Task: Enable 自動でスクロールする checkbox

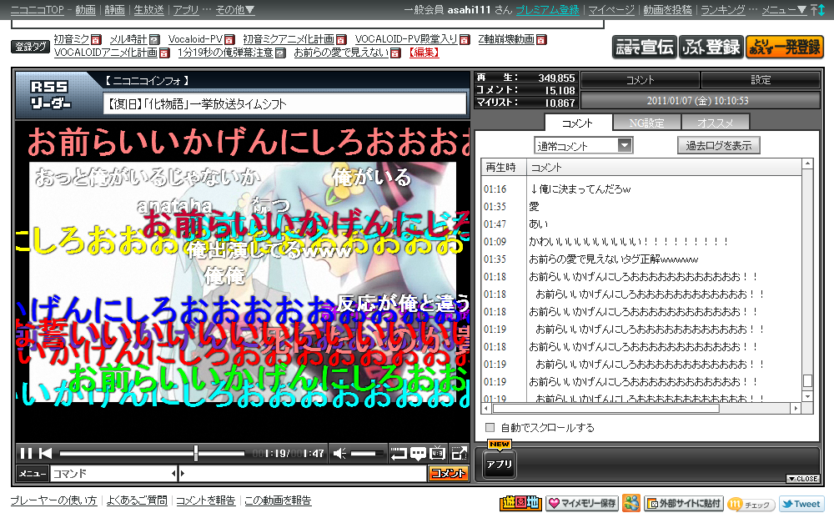Action: point(490,427)
